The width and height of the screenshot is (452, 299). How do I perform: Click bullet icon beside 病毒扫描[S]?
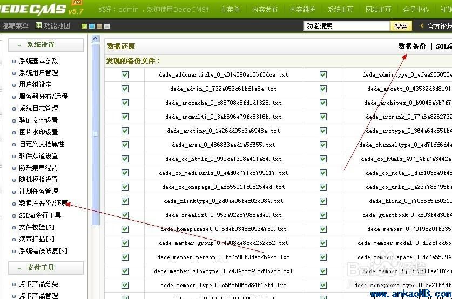click(15, 239)
